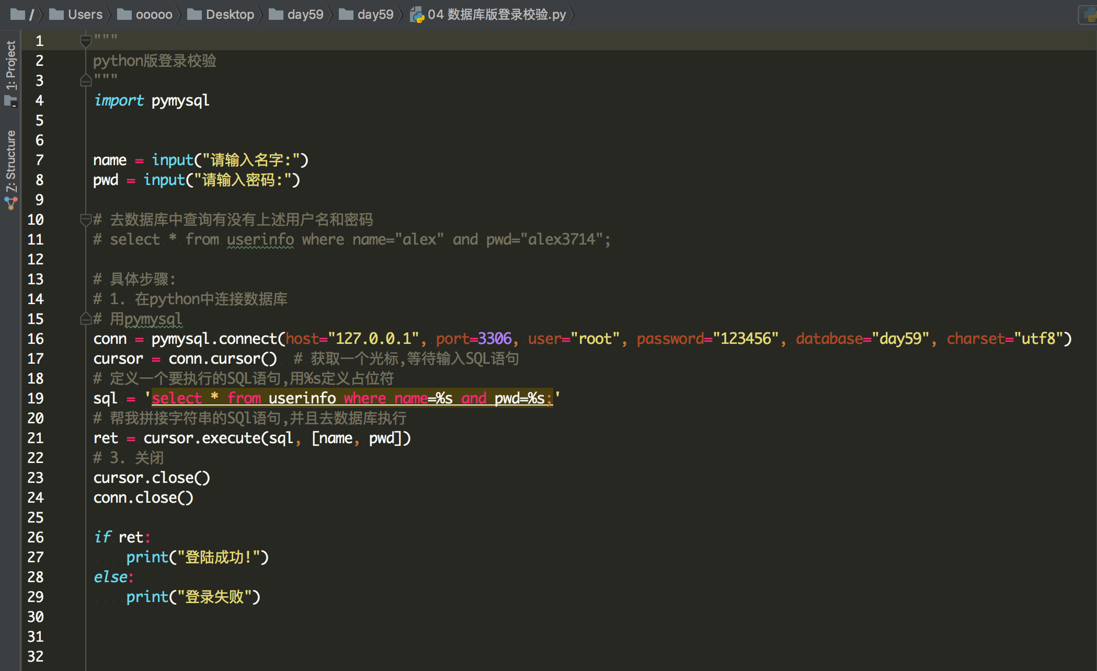Image resolution: width=1097 pixels, height=671 pixels.
Task: Click the root folder icon in breadcrumb
Action: point(18,14)
